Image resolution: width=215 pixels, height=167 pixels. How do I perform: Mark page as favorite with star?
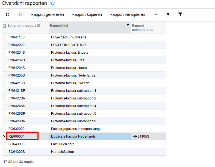pos(53,3)
